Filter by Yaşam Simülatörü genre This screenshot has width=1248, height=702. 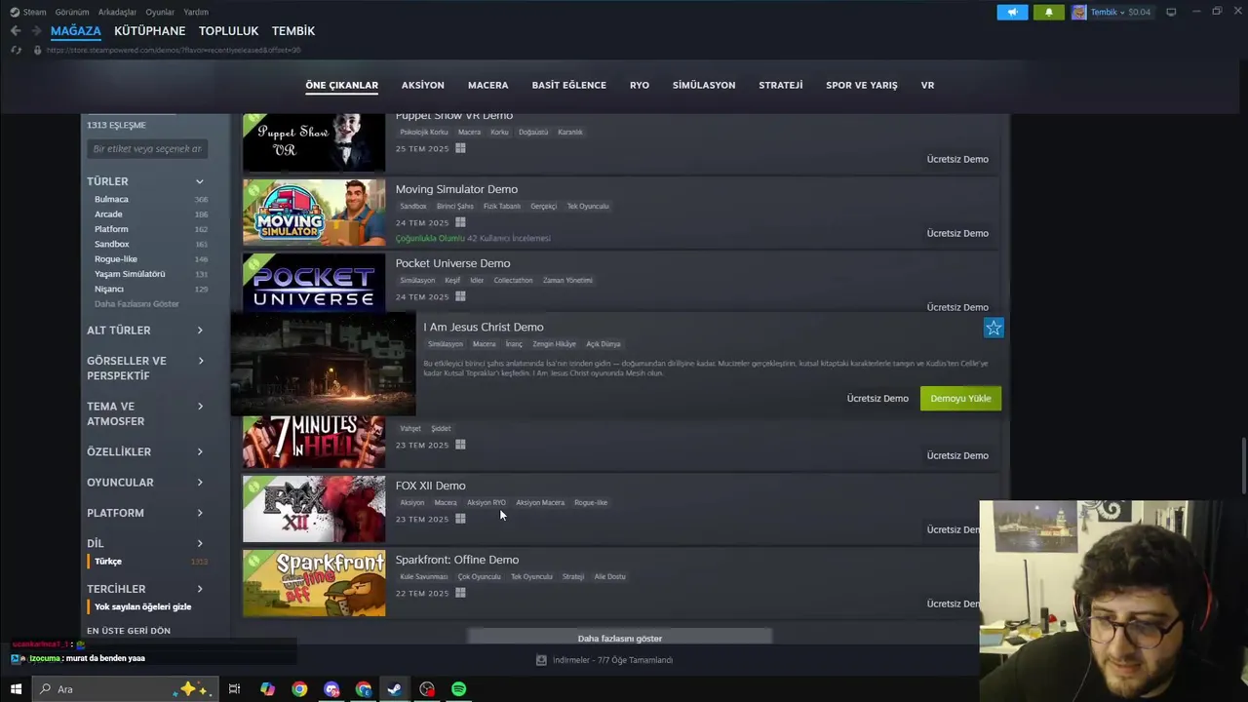coord(130,274)
